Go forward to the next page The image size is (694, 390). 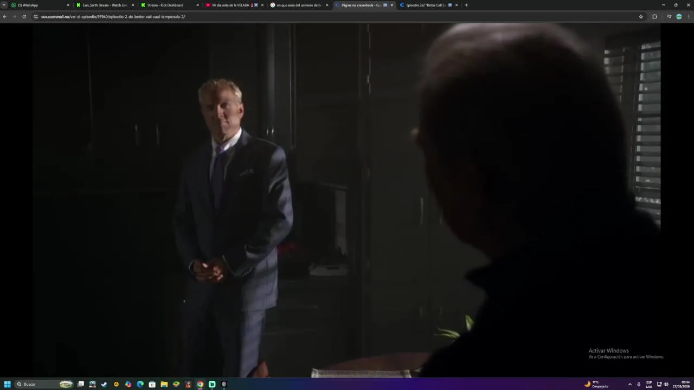[14, 17]
